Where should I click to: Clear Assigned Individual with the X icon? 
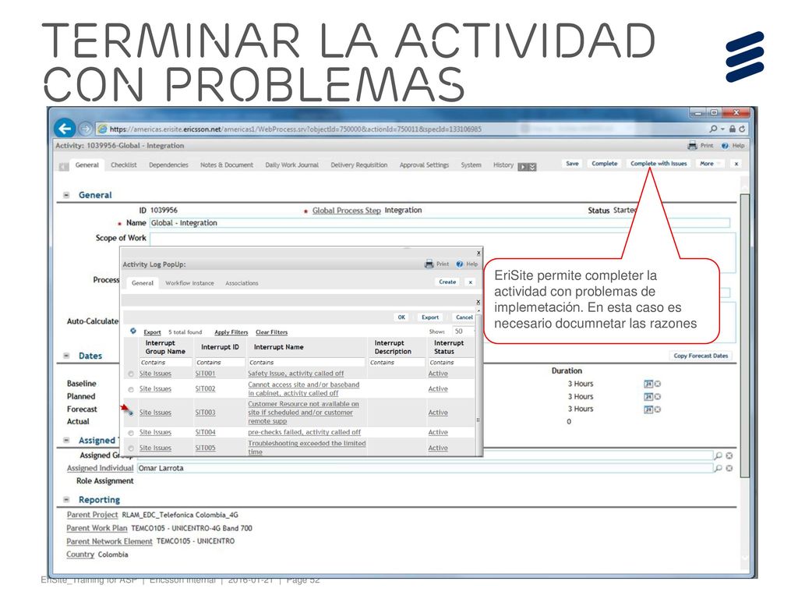729,468
